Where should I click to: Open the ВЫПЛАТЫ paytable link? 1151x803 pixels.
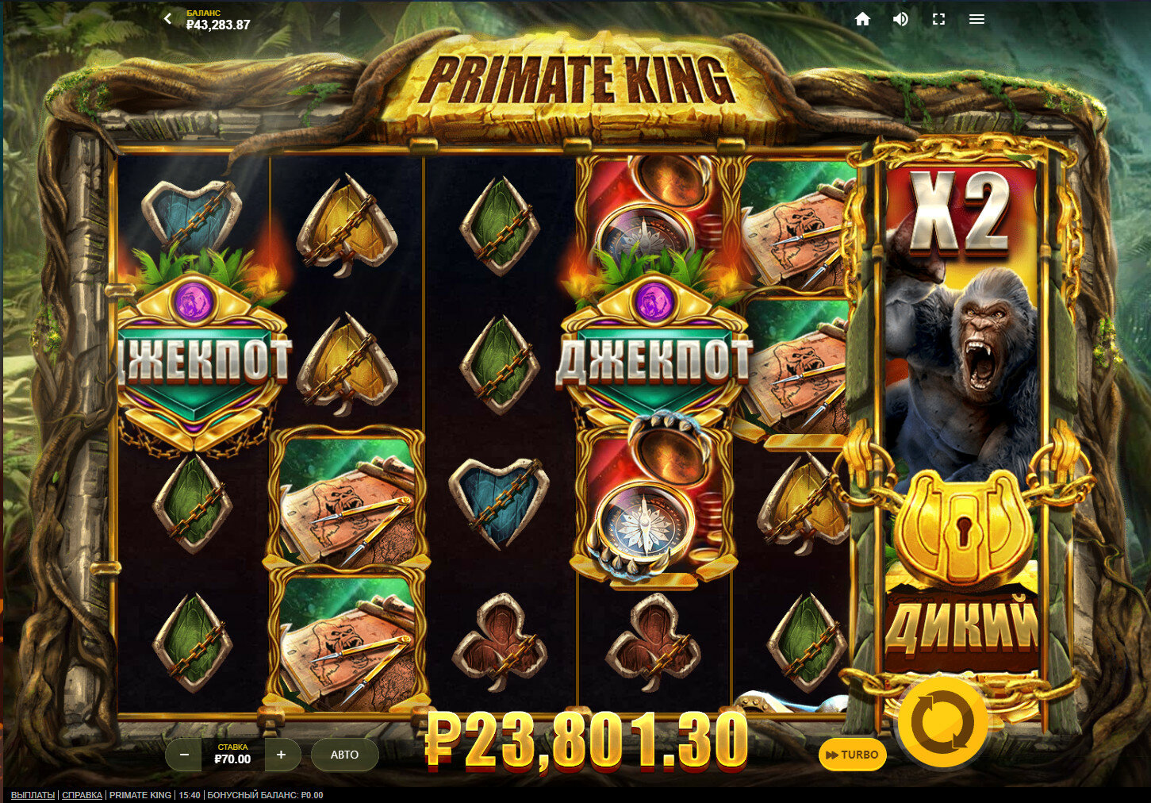point(33,795)
